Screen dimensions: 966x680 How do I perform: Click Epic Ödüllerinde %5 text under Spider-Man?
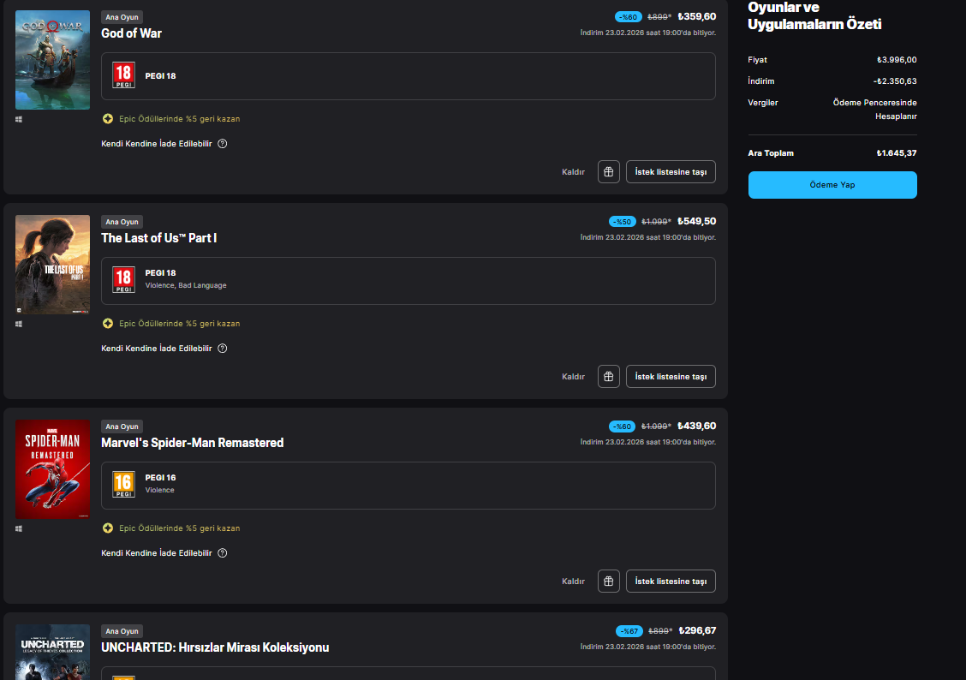click(179, 528)
